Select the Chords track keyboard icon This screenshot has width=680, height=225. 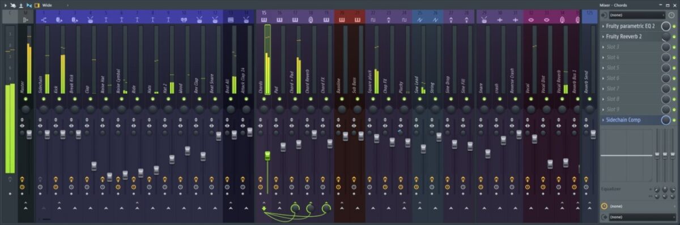coord(264,20)
